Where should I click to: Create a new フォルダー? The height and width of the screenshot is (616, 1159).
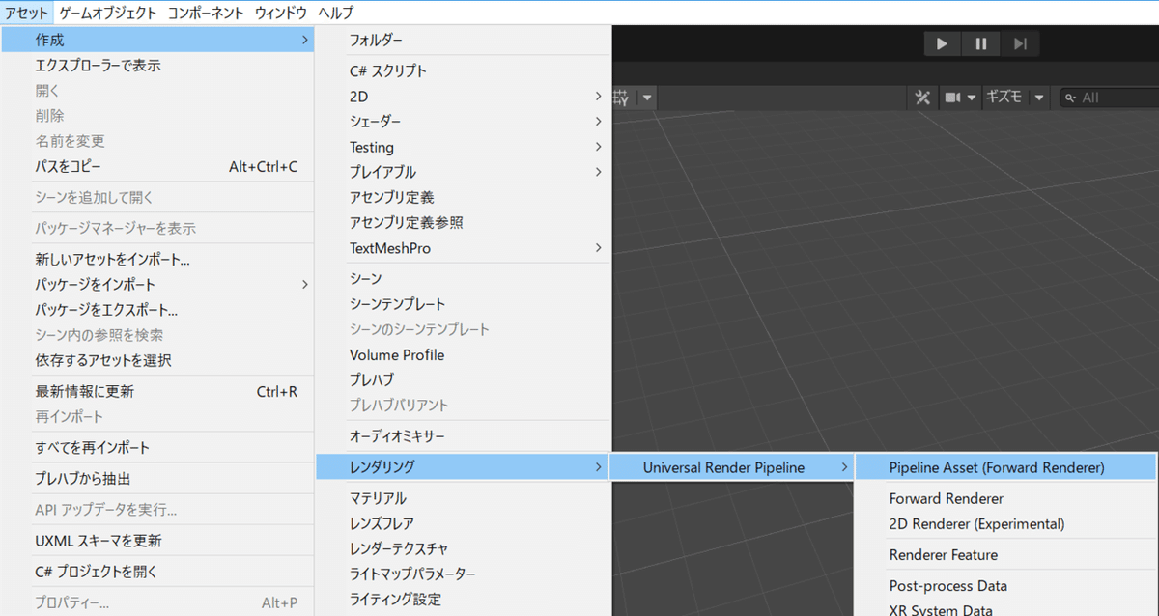(x=464, y=40)
